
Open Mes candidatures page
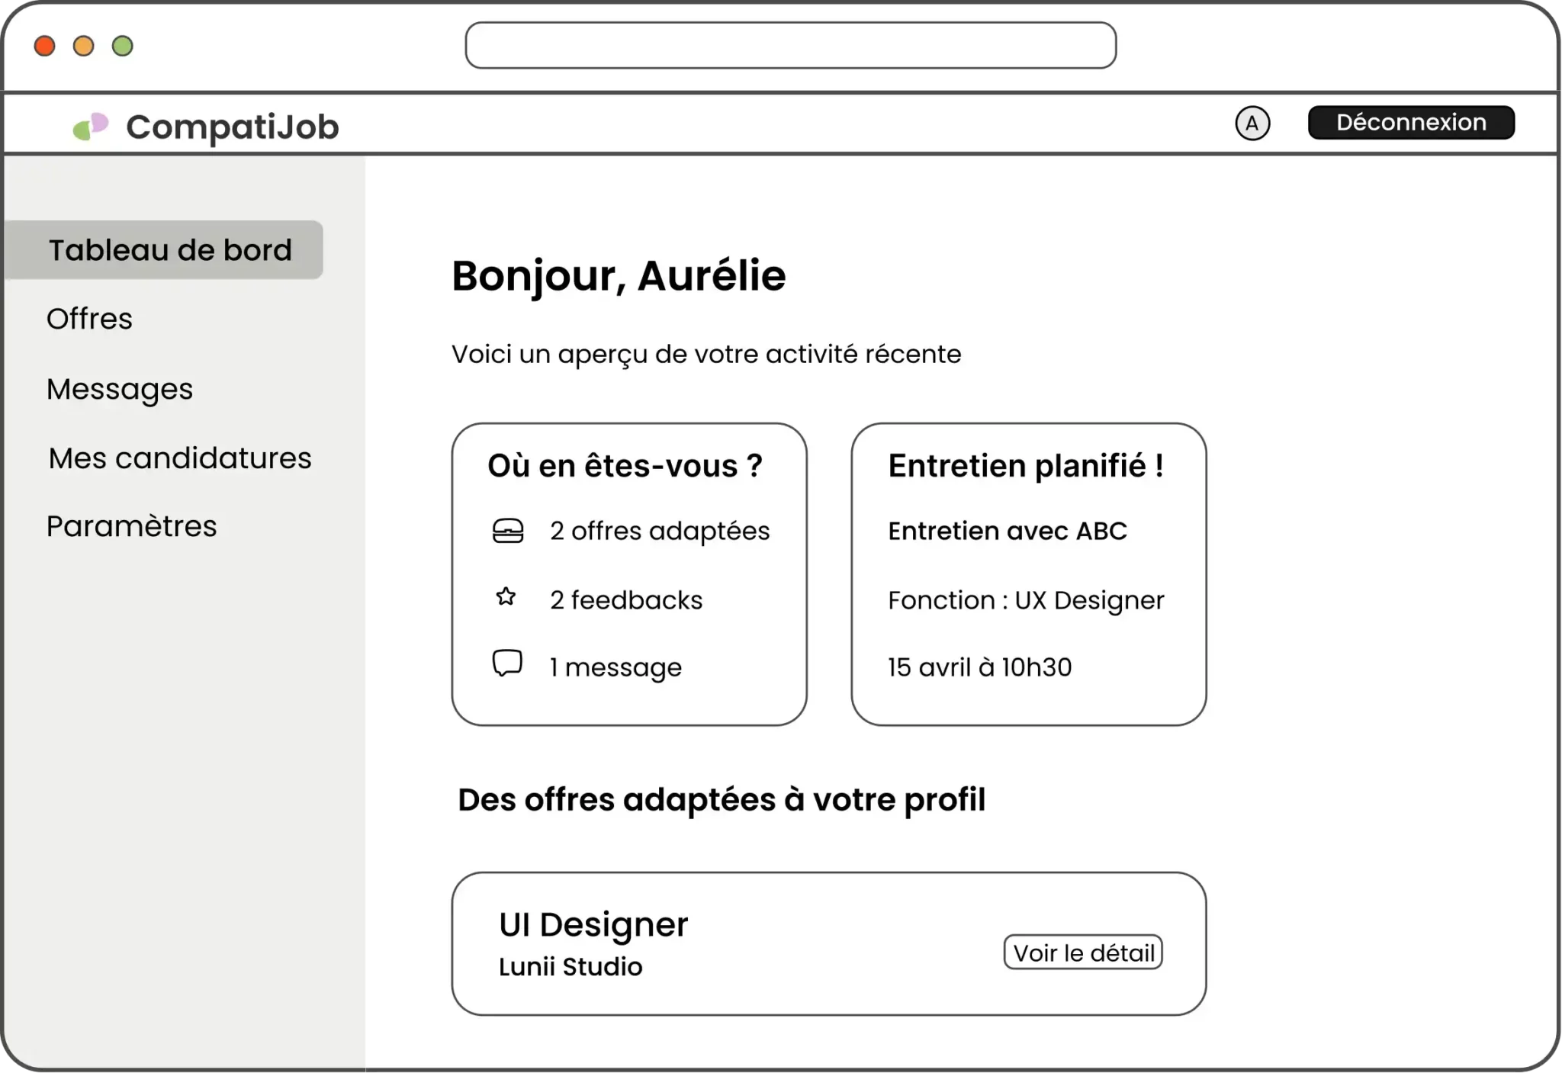180,458
